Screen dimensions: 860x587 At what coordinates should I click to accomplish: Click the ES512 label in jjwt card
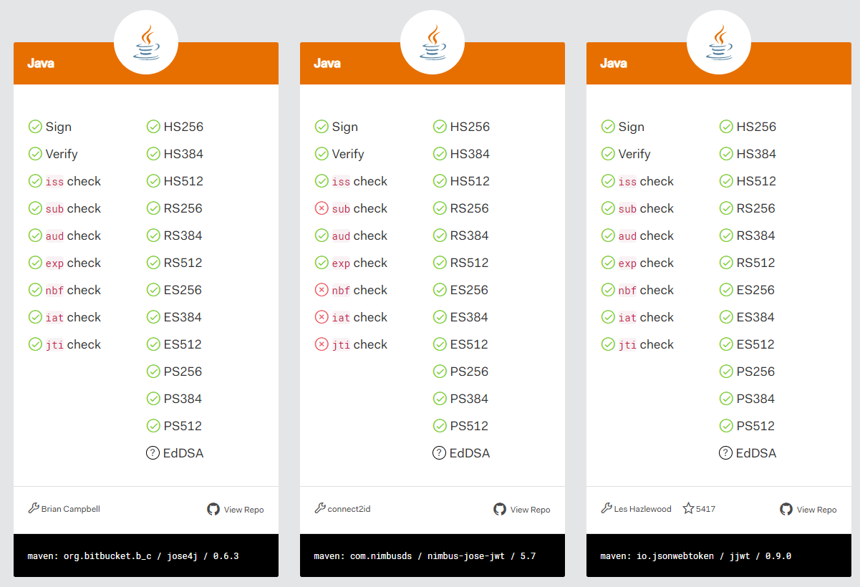(756, 344)
